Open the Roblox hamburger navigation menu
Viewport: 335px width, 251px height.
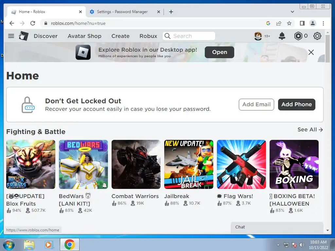(x=11, y=36)
